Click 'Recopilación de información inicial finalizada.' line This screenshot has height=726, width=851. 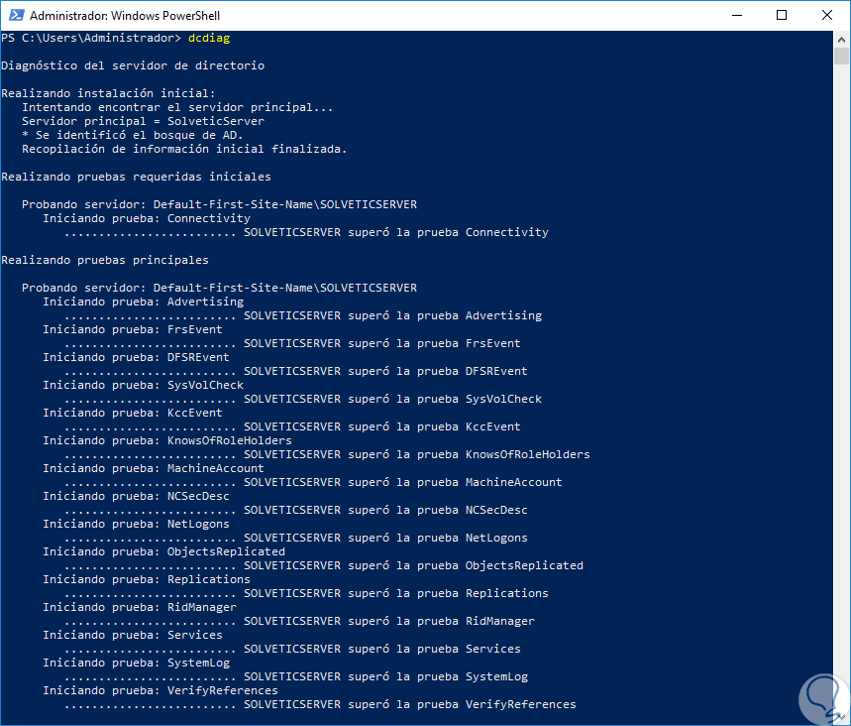184,149
